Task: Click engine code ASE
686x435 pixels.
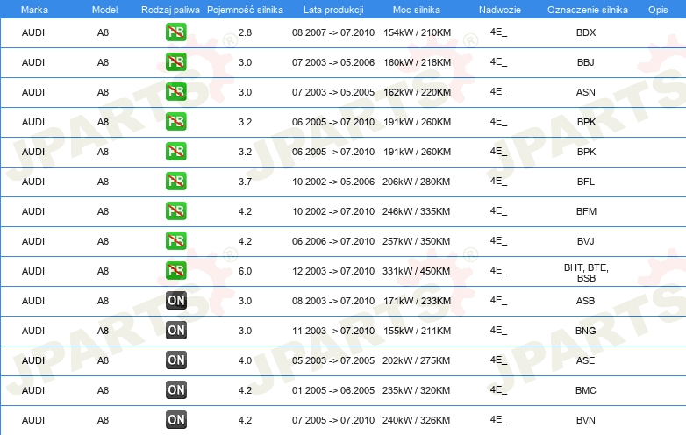Action: click(586, 360)
